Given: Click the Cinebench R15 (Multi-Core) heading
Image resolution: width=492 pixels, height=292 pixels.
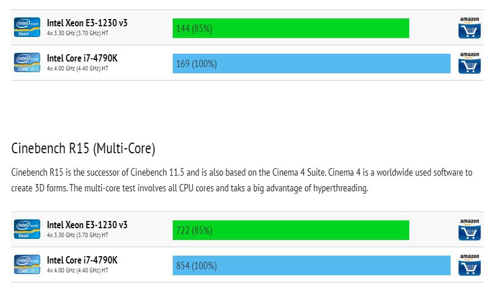Looking at the screenshot, I should tap(83, 149).
